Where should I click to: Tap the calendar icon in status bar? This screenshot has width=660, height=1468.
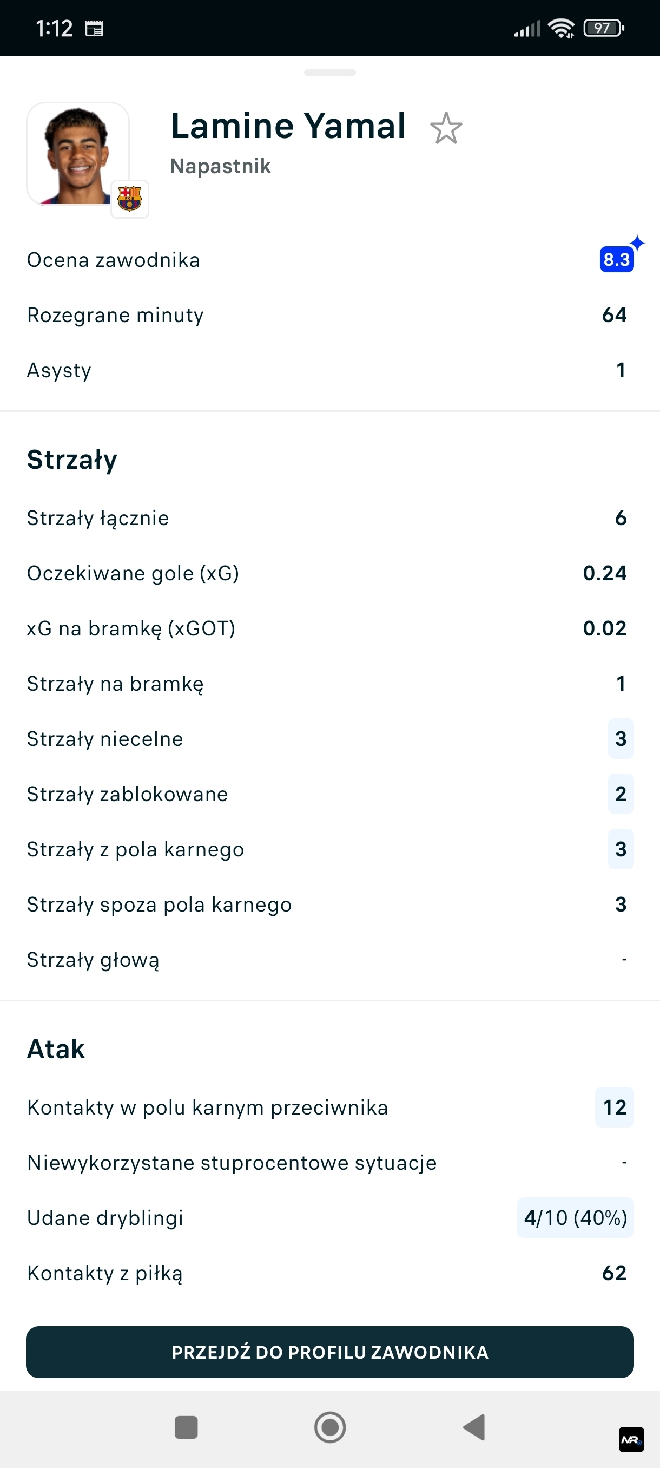pyautogui.click(x=95, y=28)
